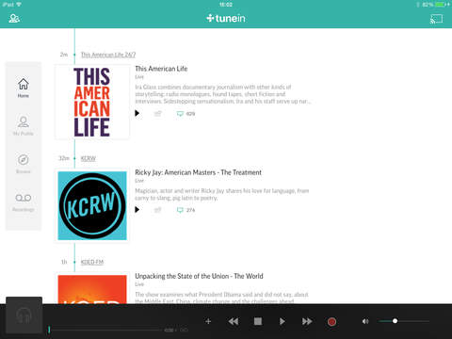Open comments for This American Life
This screenshot has height=339, width=452.
click(x=186, y=114)
